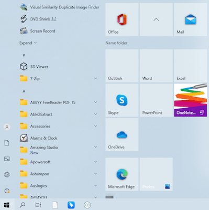The image size is (209, 210).
Task: Open blue bird app on taskbar
Action: point(71,205)
